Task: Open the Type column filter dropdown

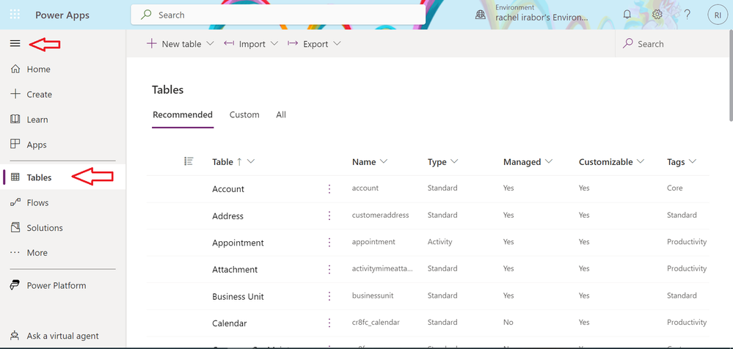Action: click(x=454, y=161)
